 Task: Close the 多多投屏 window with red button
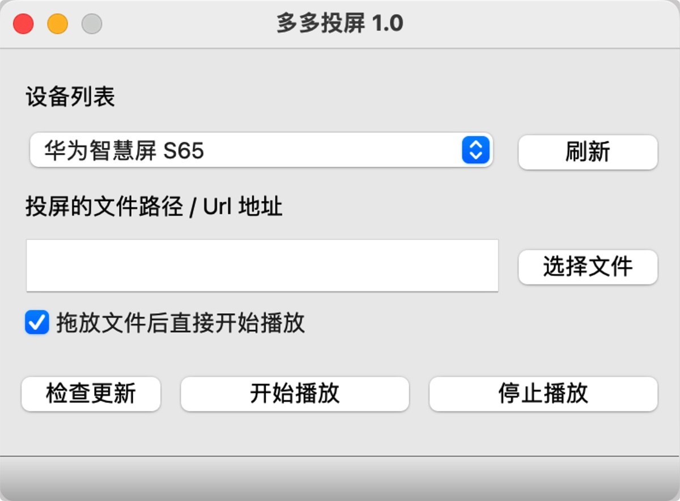23,24
